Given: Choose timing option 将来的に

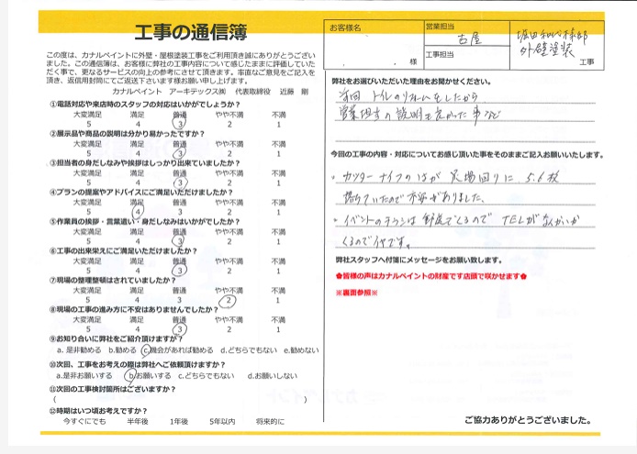Looking at the screenshot, I should coord(271,420).
